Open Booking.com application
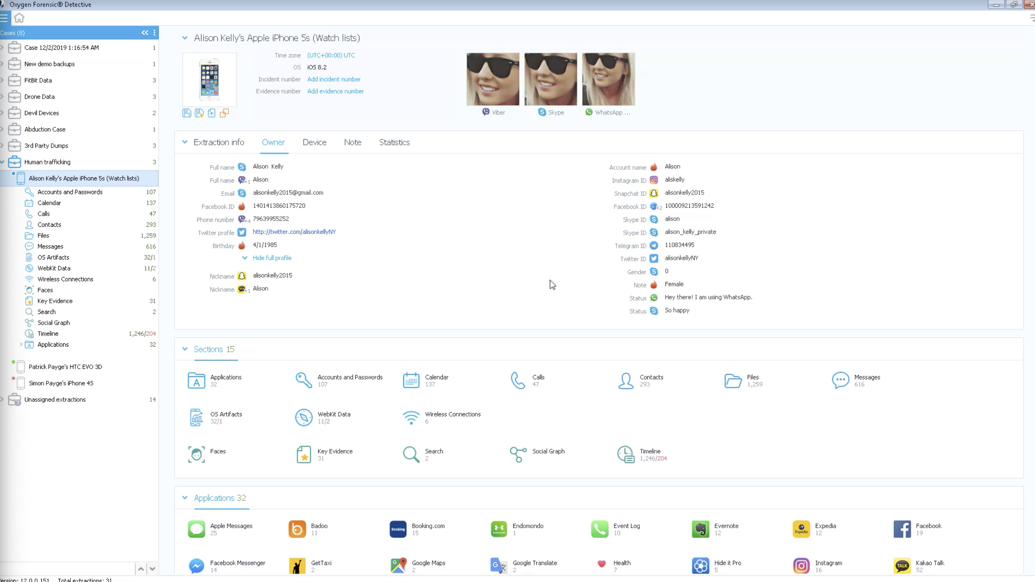 pyautogui.click(x=417, y=529)
